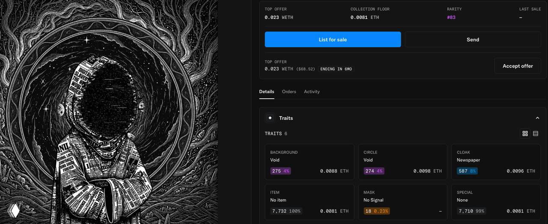Accept the top offer
Screen dimensions: 548x224
[518, 66]
